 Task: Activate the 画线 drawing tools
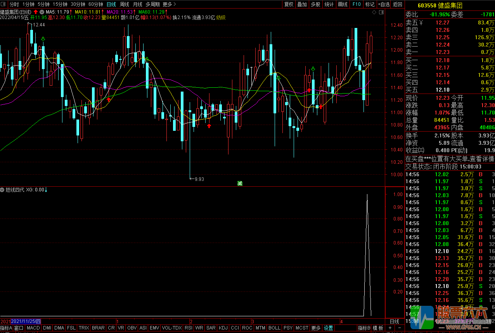343,4
